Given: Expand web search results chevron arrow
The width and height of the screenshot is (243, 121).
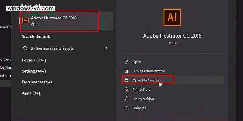Looking at the screenshot, I should [x=107, y=48].
